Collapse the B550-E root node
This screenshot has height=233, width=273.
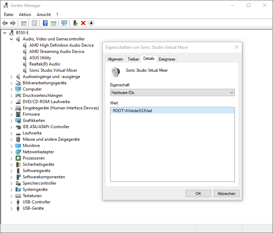click(5, 33)
